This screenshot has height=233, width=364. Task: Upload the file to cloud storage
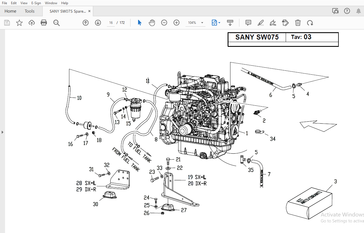pos(32,23)
